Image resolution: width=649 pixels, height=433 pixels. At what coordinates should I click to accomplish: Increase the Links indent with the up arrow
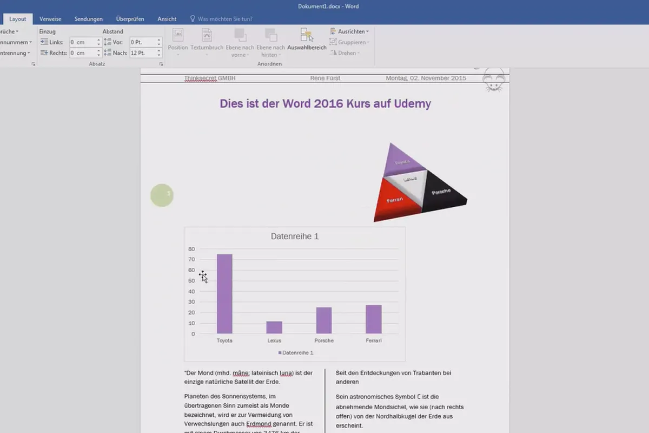point(99,40)
